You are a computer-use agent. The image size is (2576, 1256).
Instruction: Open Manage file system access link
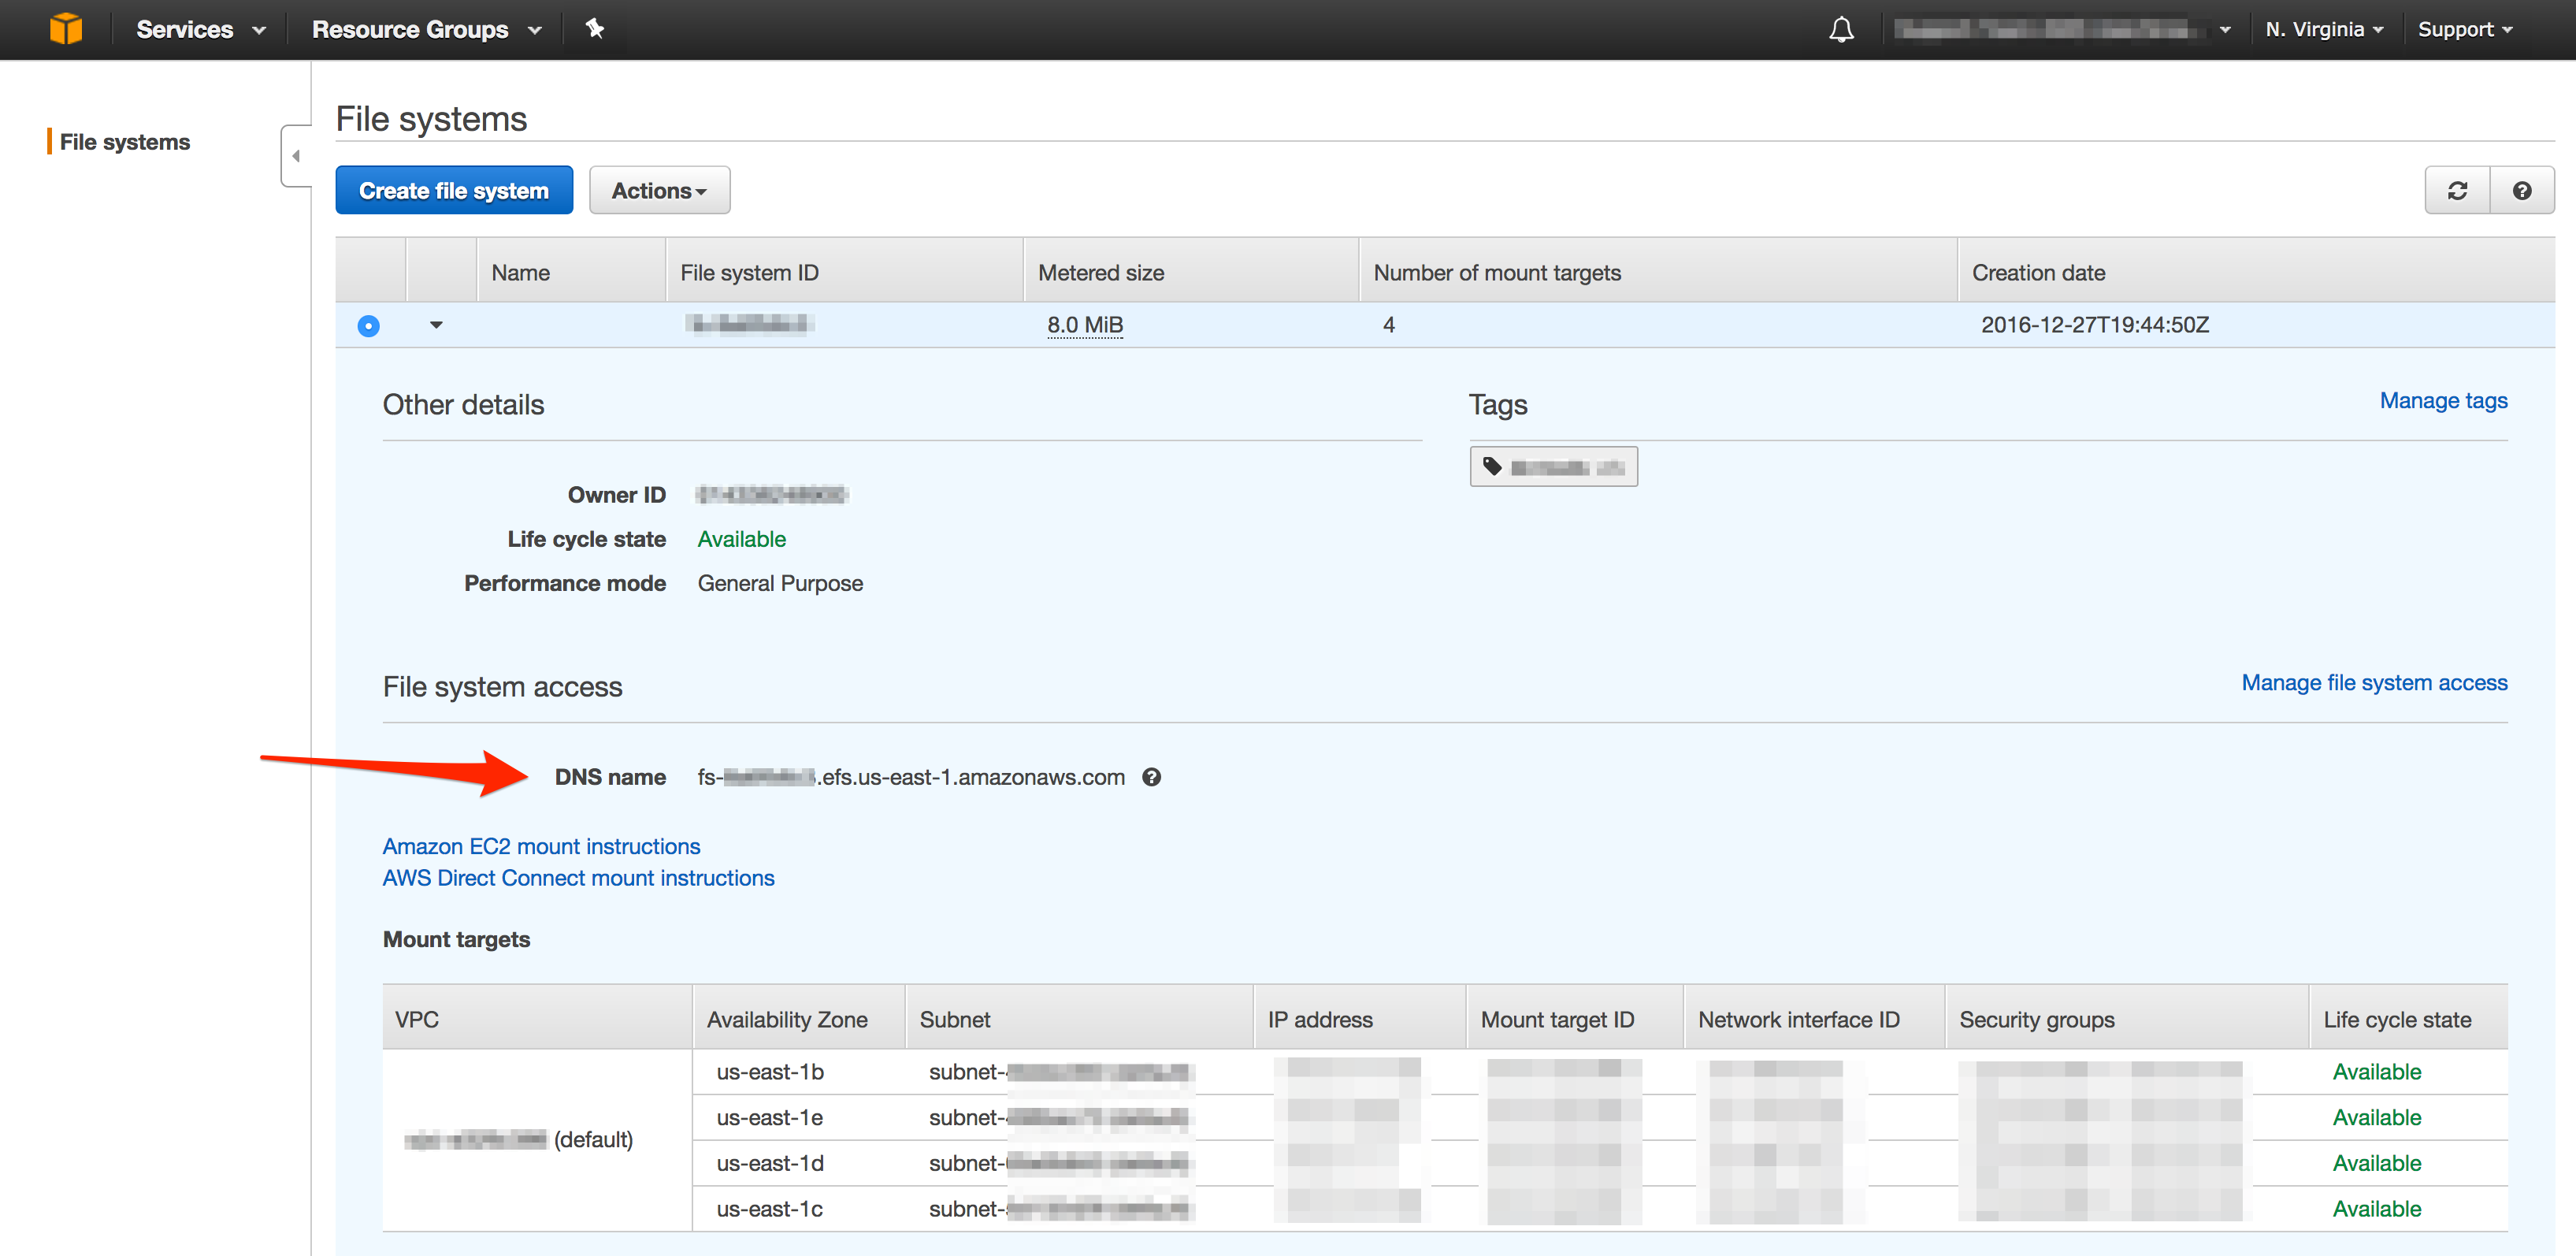point(2374,683)
